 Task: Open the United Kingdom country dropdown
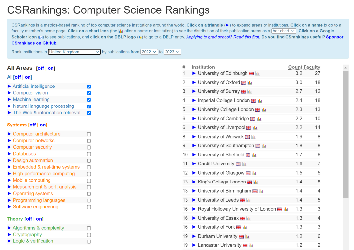click(x=74, y=52)
